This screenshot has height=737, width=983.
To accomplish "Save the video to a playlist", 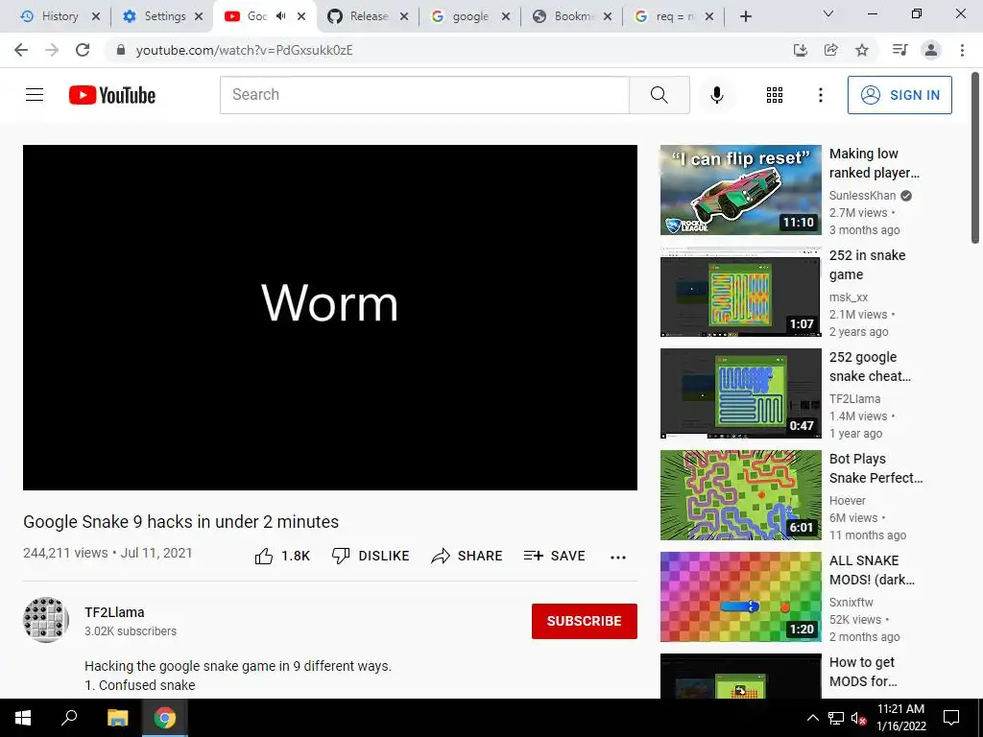I will point(554,556).
